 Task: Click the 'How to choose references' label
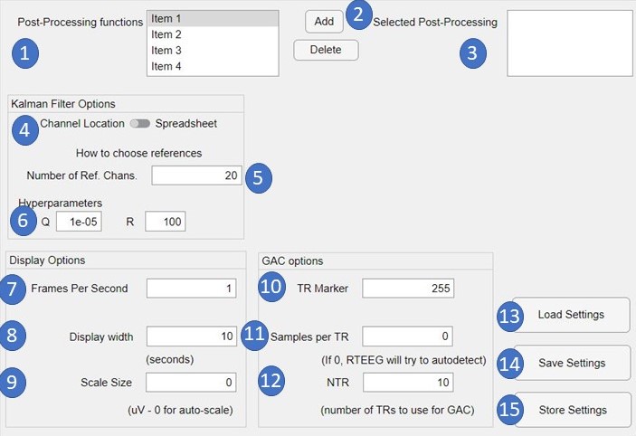coord(138,153)
